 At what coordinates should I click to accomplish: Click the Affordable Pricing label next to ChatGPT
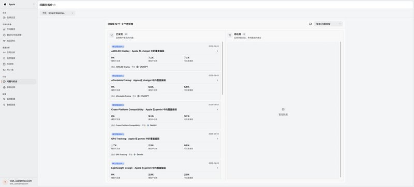point(123,96)
